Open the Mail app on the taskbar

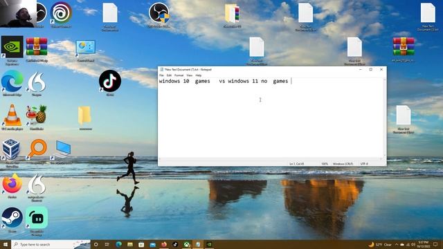(152, 244)
